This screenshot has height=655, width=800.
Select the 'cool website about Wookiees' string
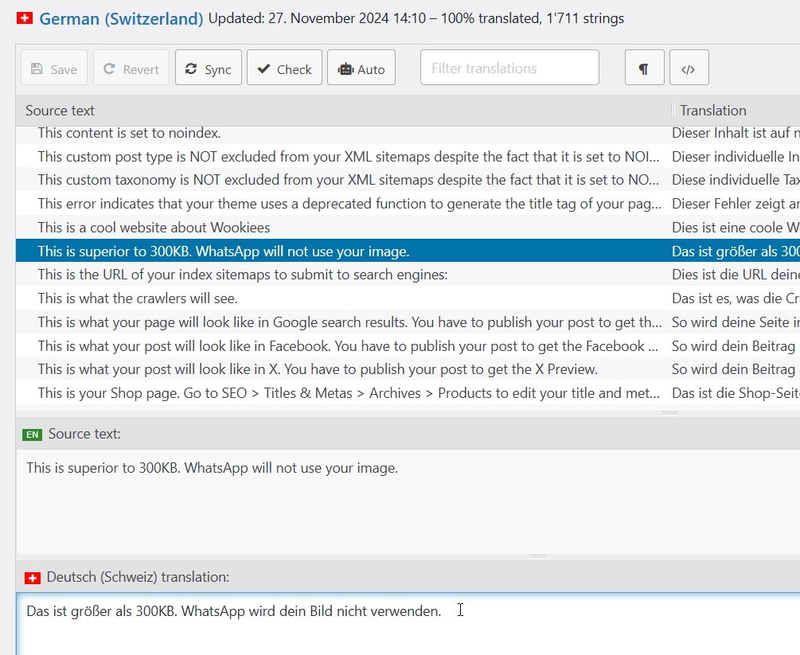click(x=154, y=228)
